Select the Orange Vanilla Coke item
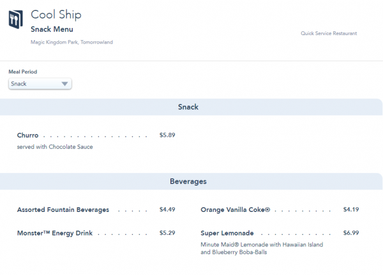 coord(236,209)
